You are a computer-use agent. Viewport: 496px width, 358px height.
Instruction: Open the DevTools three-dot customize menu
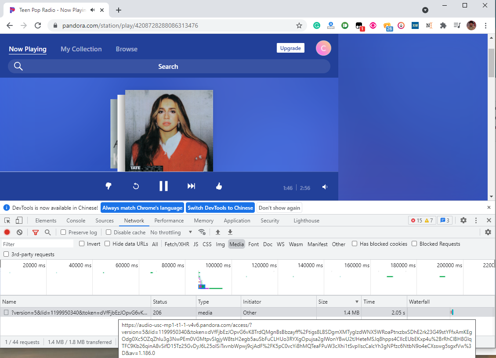[x=476, y=220]
